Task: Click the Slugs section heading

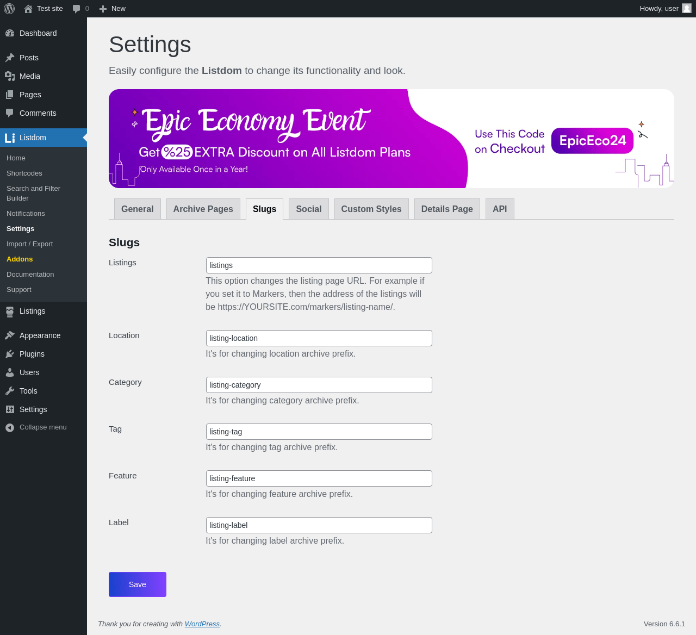Action: (124, 242)
